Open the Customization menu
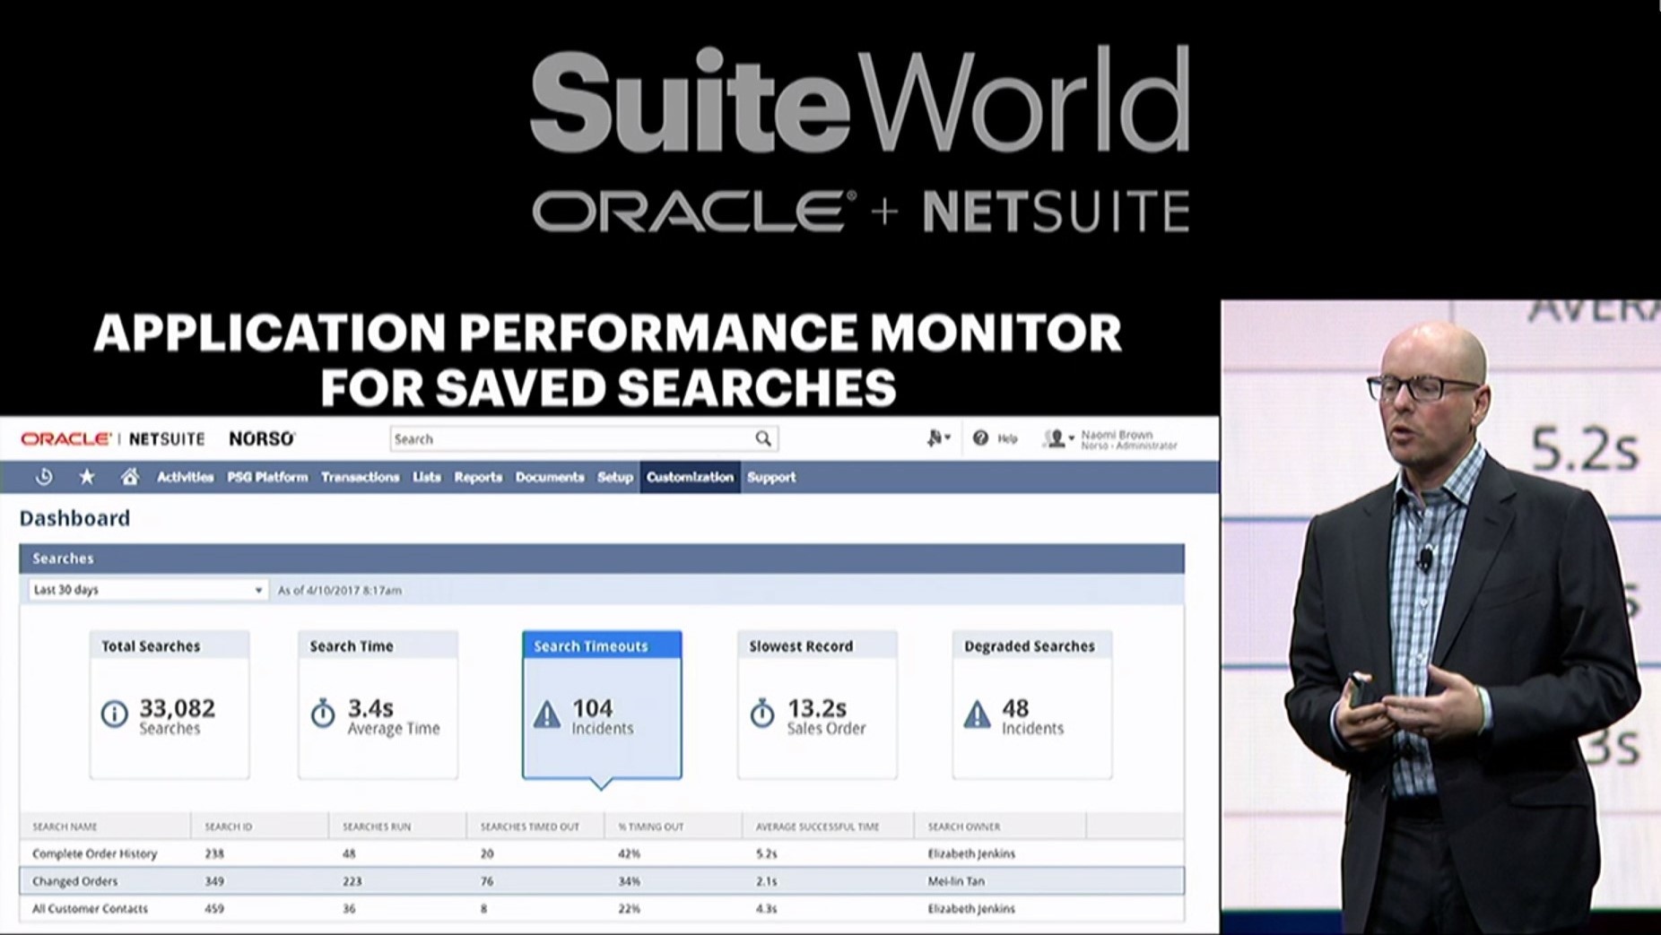The width and height of the screenshot is (1661, 935). point(690,477)
